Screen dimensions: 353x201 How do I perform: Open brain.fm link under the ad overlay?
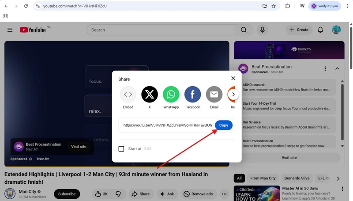(43, 159)
